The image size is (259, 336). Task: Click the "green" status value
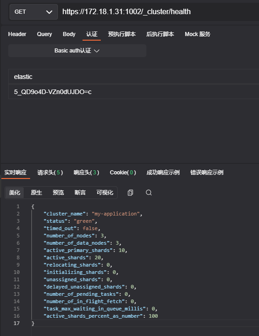pyautogui.click(x=84, y=221)
